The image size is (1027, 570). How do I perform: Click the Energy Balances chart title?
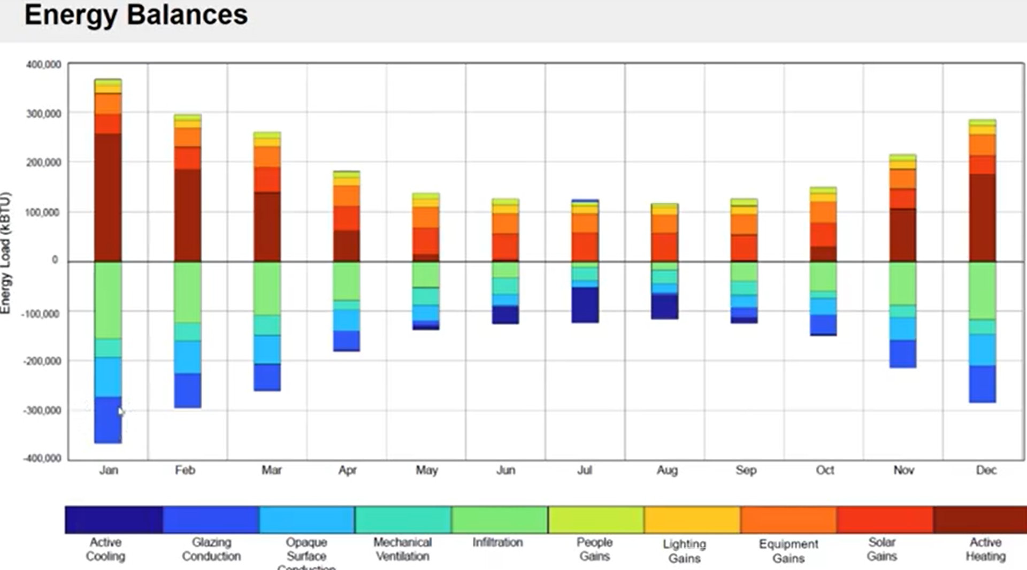136,15
